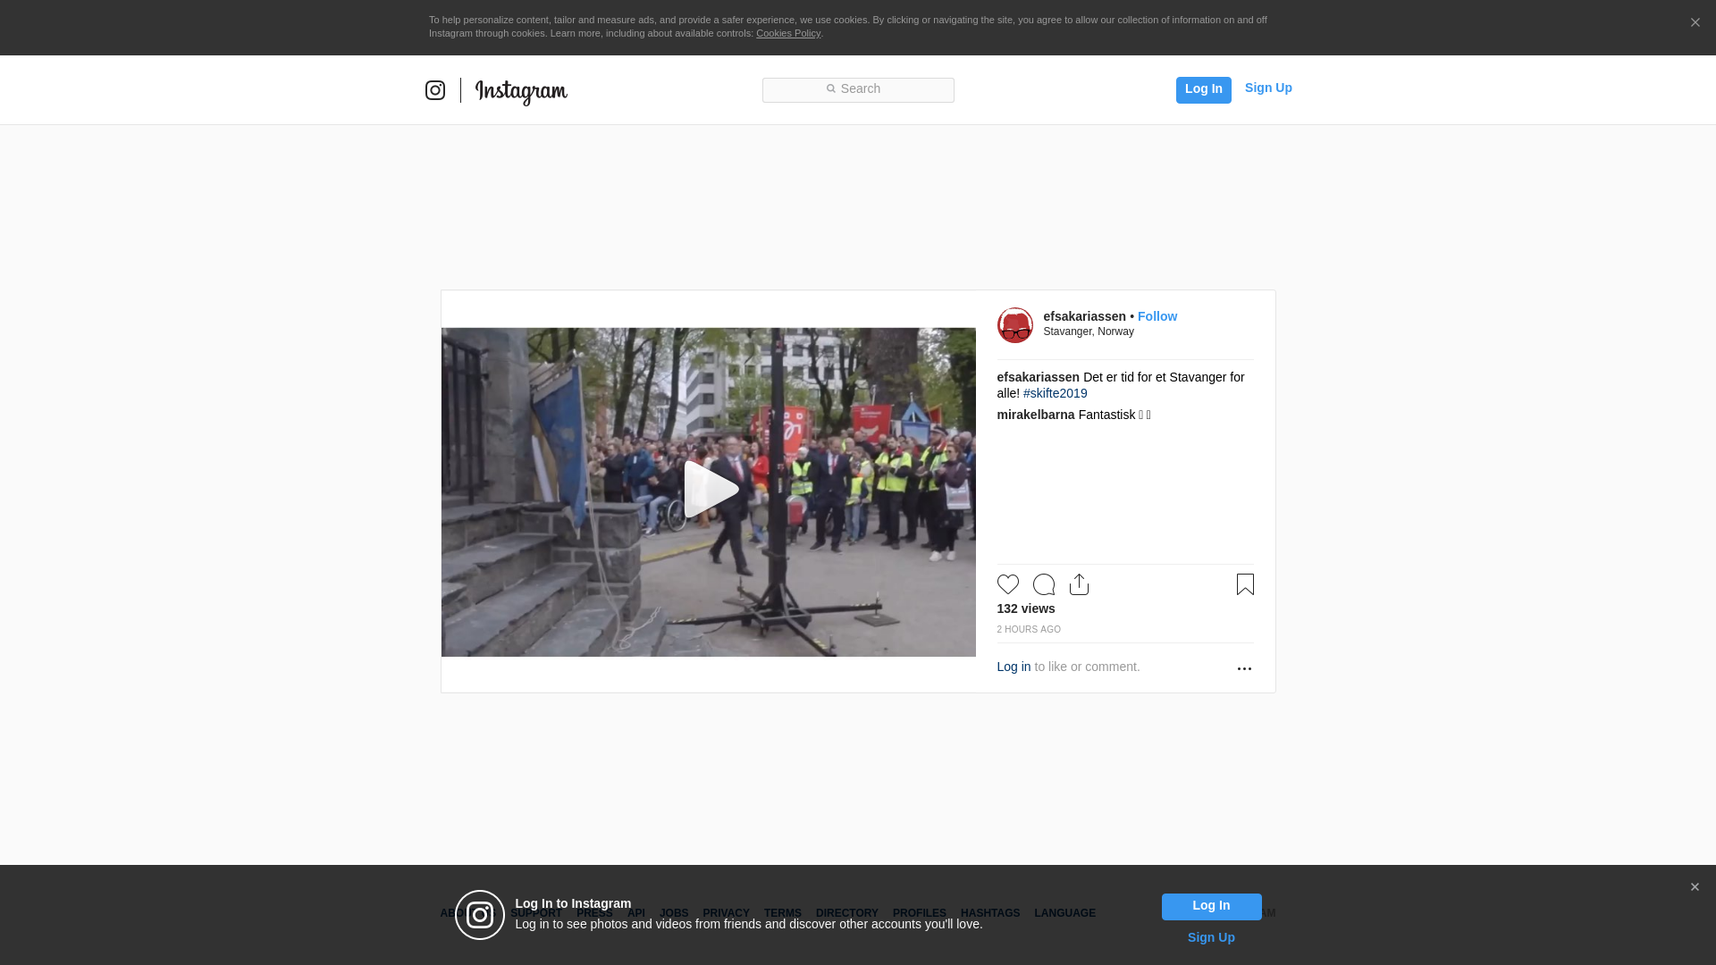Save the post with bookmark icon

pyautogui.click(x=1245, y=584)
